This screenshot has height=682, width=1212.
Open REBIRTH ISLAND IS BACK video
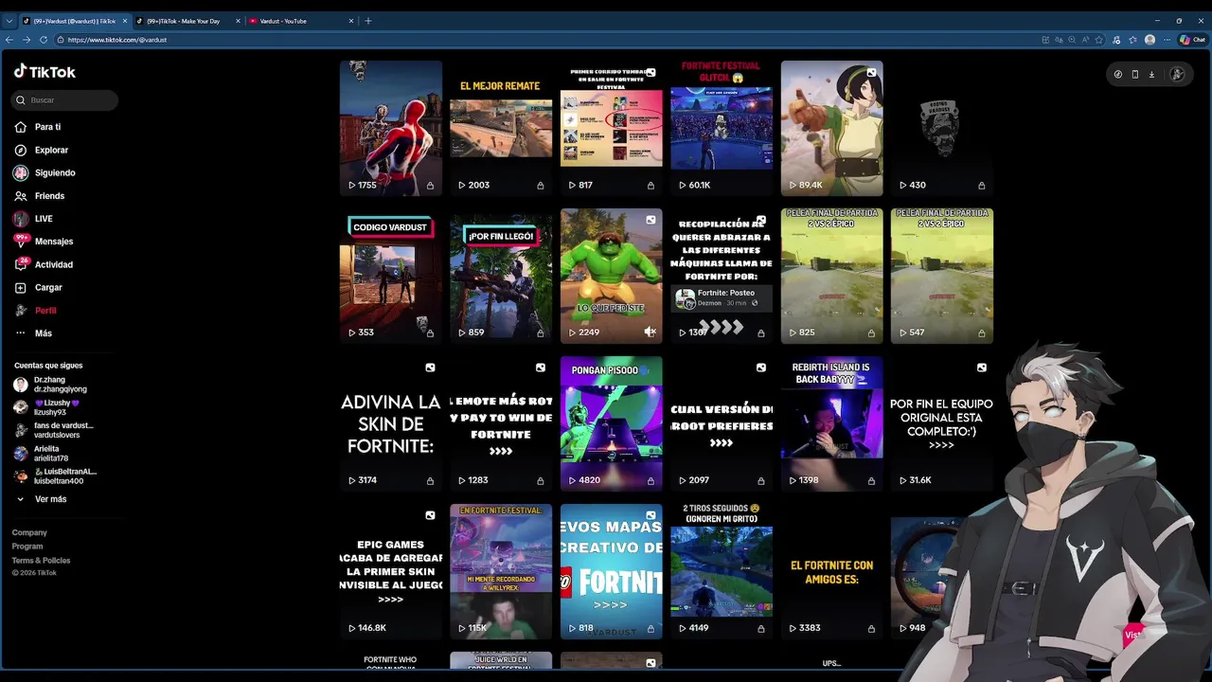[x=832, y=423]
